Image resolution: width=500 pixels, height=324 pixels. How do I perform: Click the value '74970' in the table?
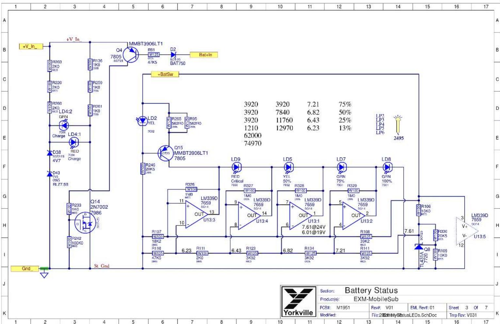(253, 143)
